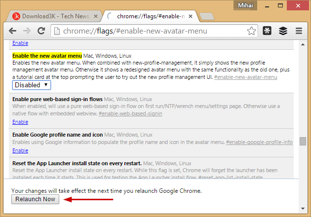This screenshot has height=217, width=311.
Task: Open the Chrome hamburger menu
Action: tap(298, 31)
